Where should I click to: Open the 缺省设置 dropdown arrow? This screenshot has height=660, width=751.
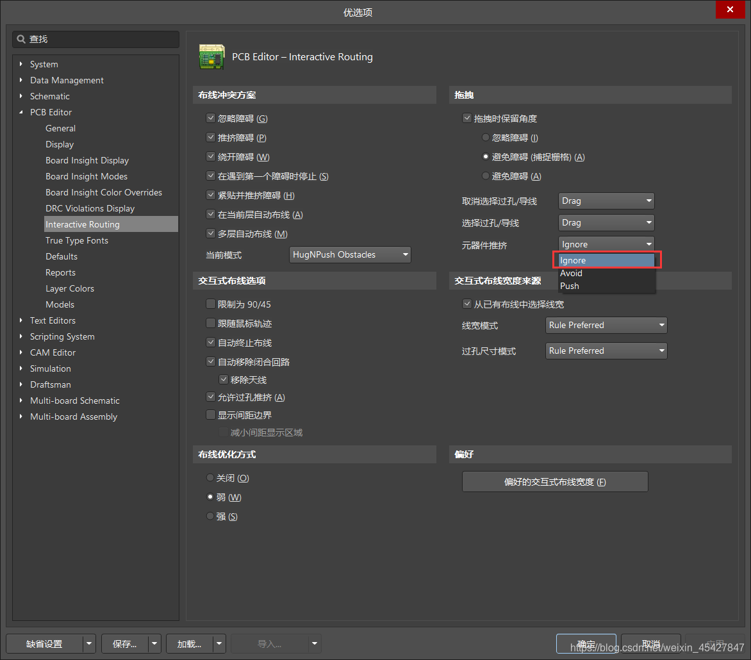click(89, 644)
